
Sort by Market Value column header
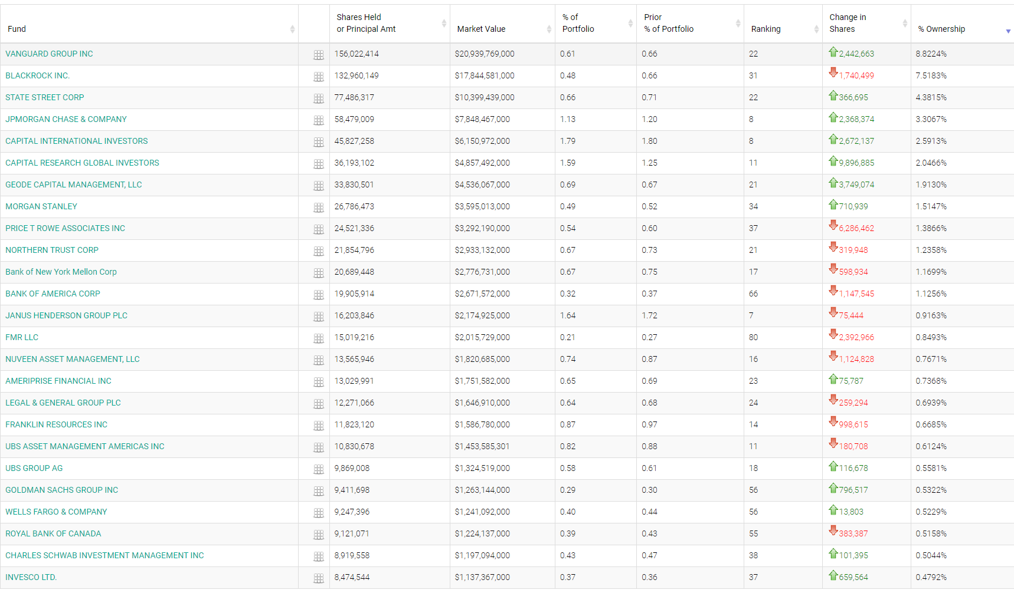502,24
